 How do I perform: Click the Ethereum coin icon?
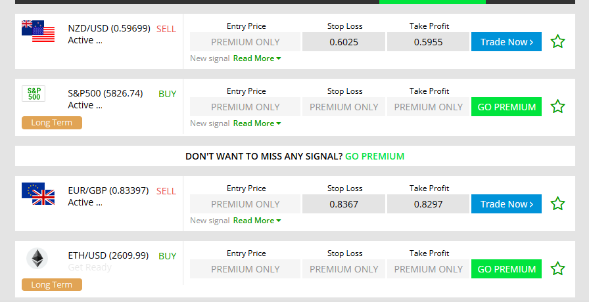[x=37, y=258]
